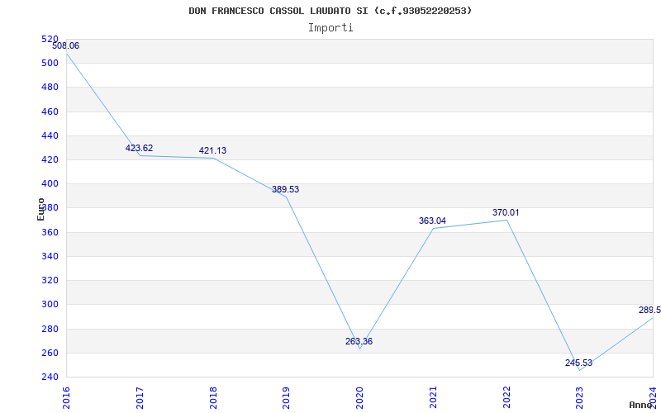Click the 263.36 data label
Screen dimensions: 661x413
pos(359,342)
